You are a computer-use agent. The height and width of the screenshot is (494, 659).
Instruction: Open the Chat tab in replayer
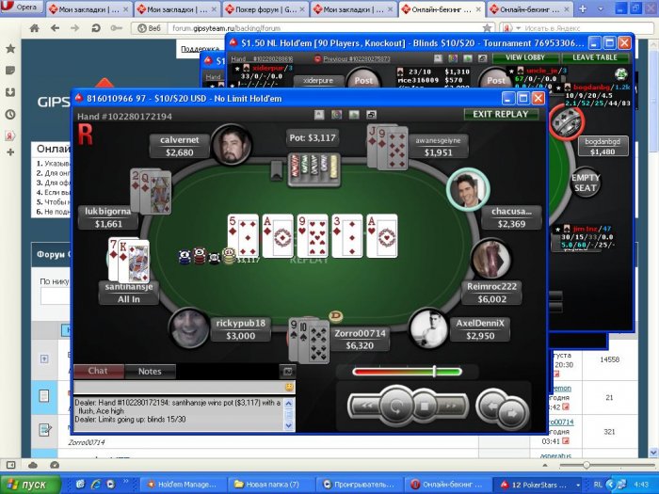[x=98, y=371]
